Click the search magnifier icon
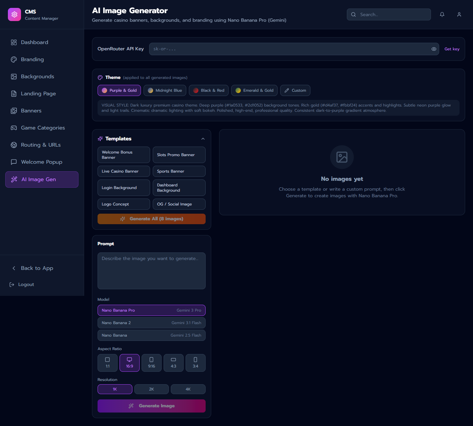473x426 pixels. point(353,14)
